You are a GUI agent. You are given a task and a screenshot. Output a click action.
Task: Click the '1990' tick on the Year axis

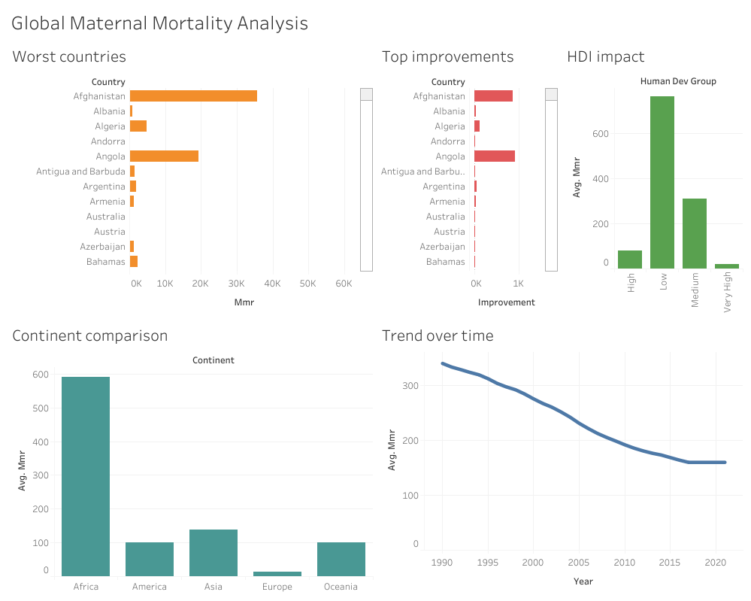pos(441,562)
